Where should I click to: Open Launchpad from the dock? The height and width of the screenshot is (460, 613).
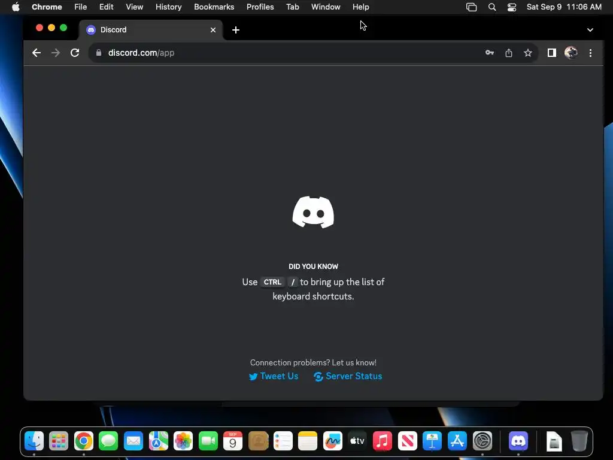click(59, 441)
